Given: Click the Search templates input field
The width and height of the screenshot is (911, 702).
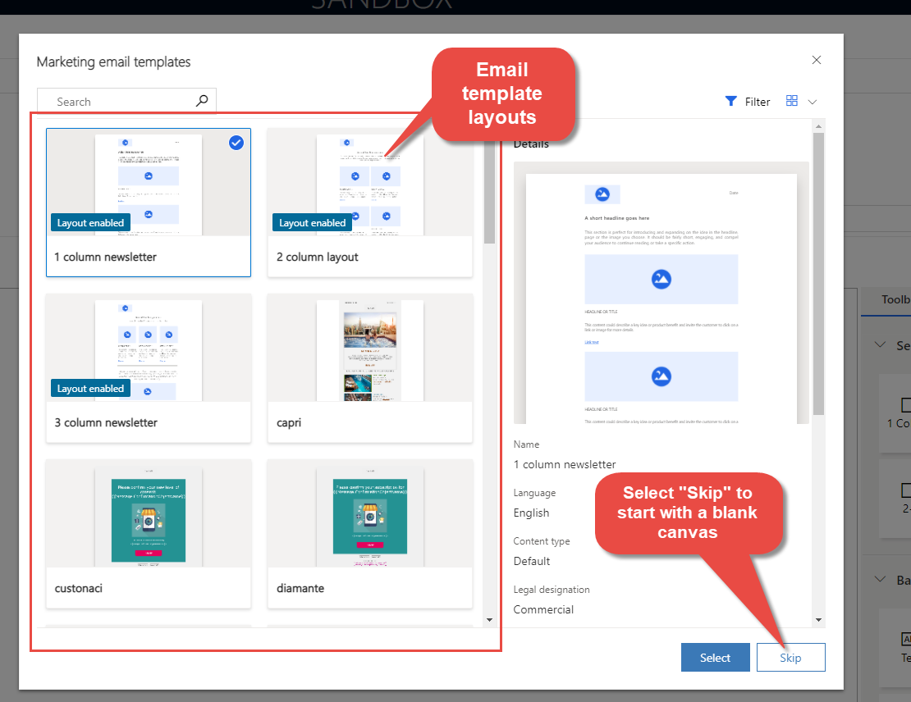Looking at the screenshot, I should point(115,101).
